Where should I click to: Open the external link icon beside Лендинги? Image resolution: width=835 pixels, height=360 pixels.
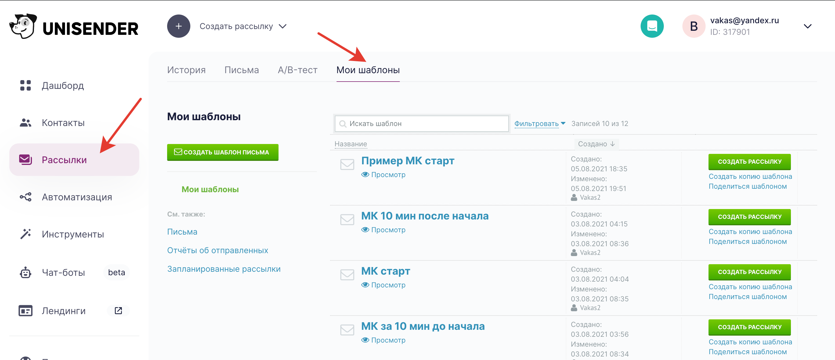[118, 310]
